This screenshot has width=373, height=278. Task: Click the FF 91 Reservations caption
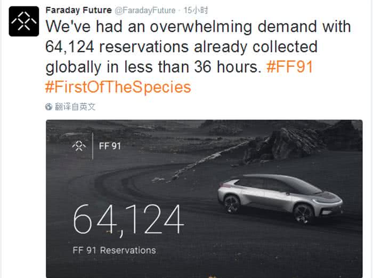(x=114, y=250)
